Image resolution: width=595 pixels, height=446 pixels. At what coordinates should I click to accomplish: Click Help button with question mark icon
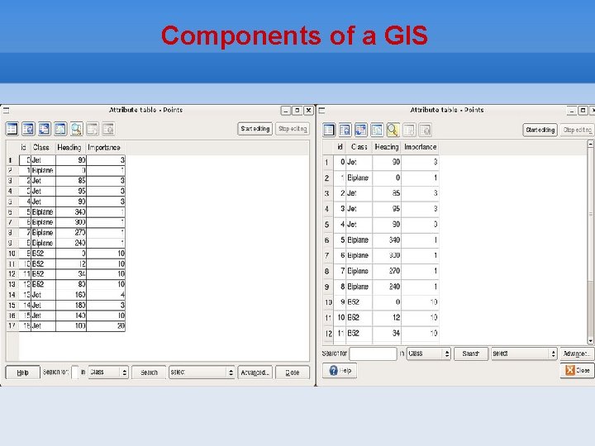(340, 371)
